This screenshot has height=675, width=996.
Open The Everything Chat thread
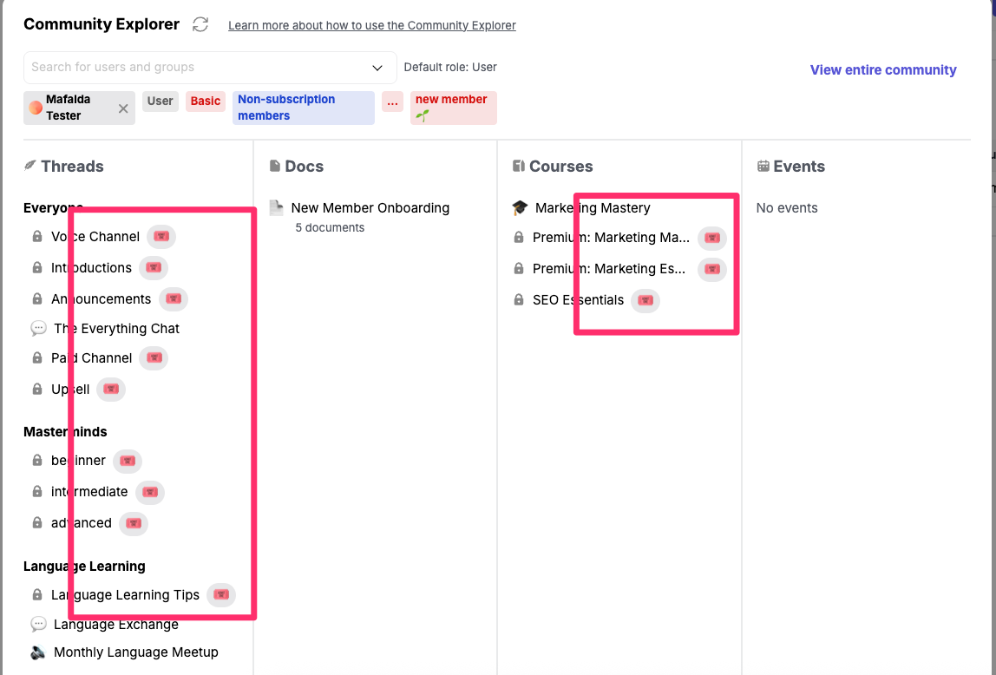[116, 329]
